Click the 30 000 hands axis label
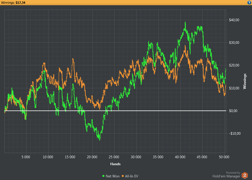252x180 pixels. (136, 157)
